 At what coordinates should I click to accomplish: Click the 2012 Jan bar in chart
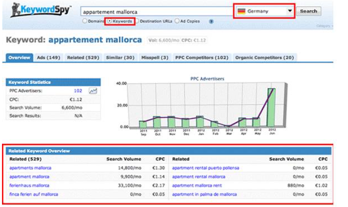200,121
